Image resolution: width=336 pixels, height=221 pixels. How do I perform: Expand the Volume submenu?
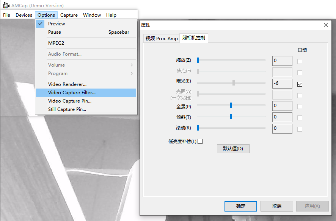(86, 65)
